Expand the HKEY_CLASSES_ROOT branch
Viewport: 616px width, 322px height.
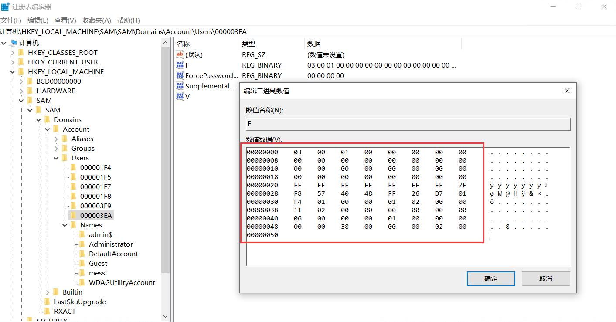(12, 52)
